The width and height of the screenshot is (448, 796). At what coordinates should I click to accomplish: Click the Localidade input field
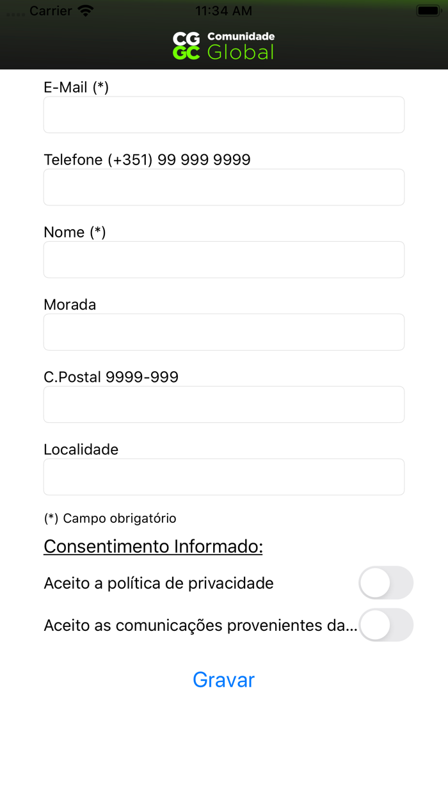[223, 476]
